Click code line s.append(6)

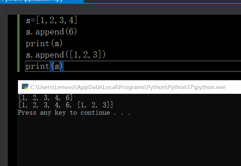tap(52, 32)
